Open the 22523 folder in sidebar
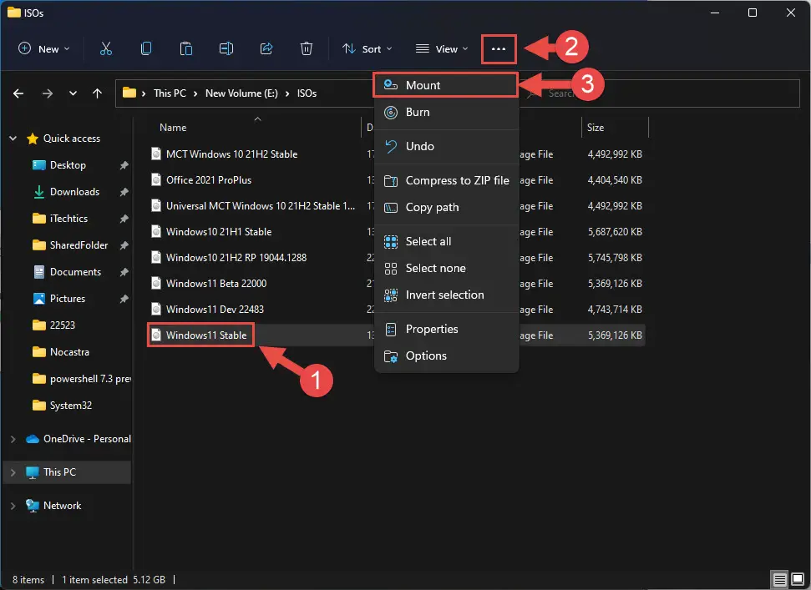Screen dimensions: 811x590 pyautogui.click(x=62, y=325)
